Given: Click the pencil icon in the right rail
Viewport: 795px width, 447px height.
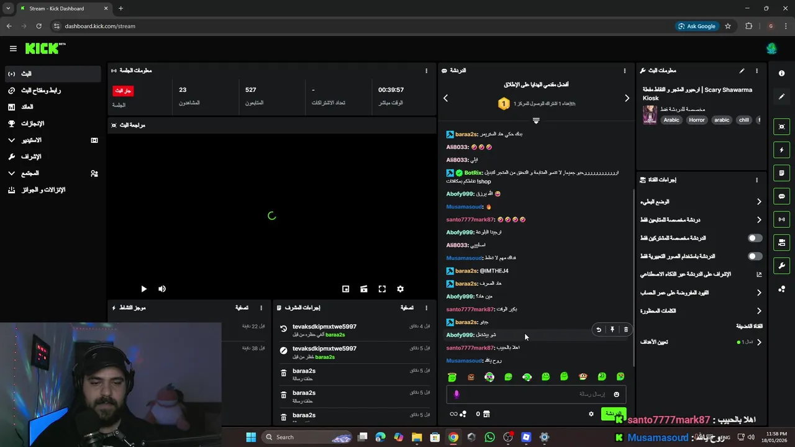Looking at the screenshot, I should point(781,96).
